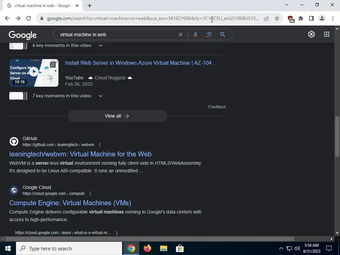Open Chrome tab search chevron
The height and width of the screenshot is (255, 340).
tap(287, 5)
